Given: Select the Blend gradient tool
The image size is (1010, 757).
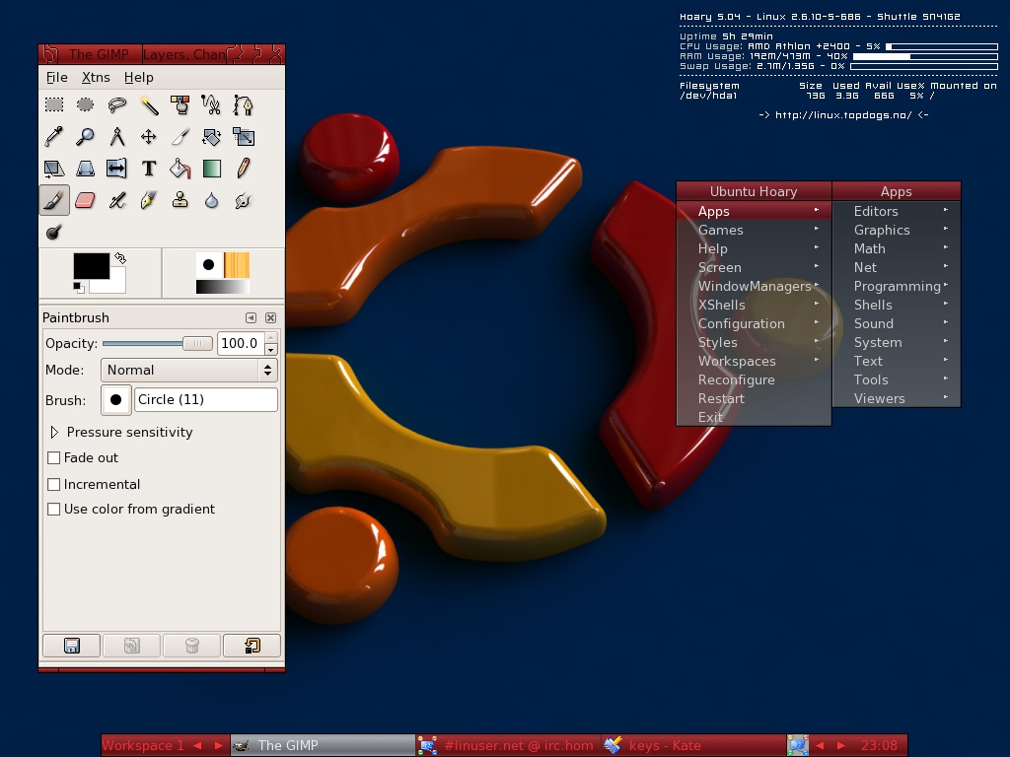Looking at the screenshot, I should [x=211, y=169].
